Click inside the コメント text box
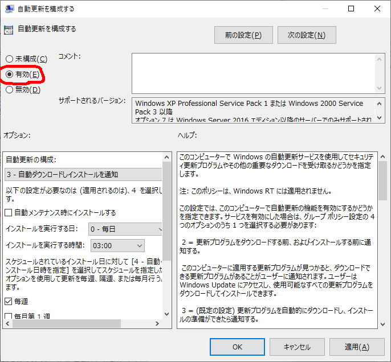 click(254, 73)
